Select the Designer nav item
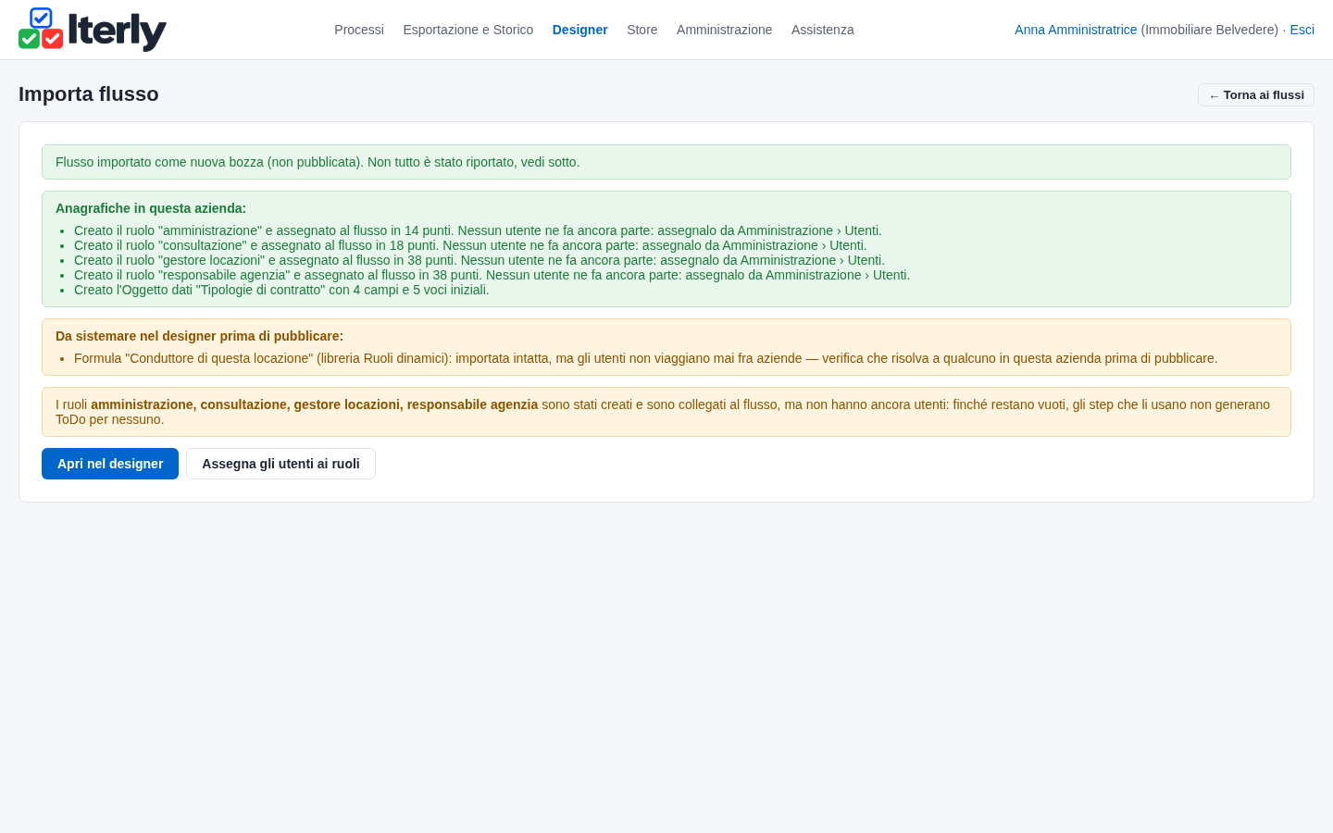Image resolution: width=1333 pixels, height=833 pixels. click(580, 30)
